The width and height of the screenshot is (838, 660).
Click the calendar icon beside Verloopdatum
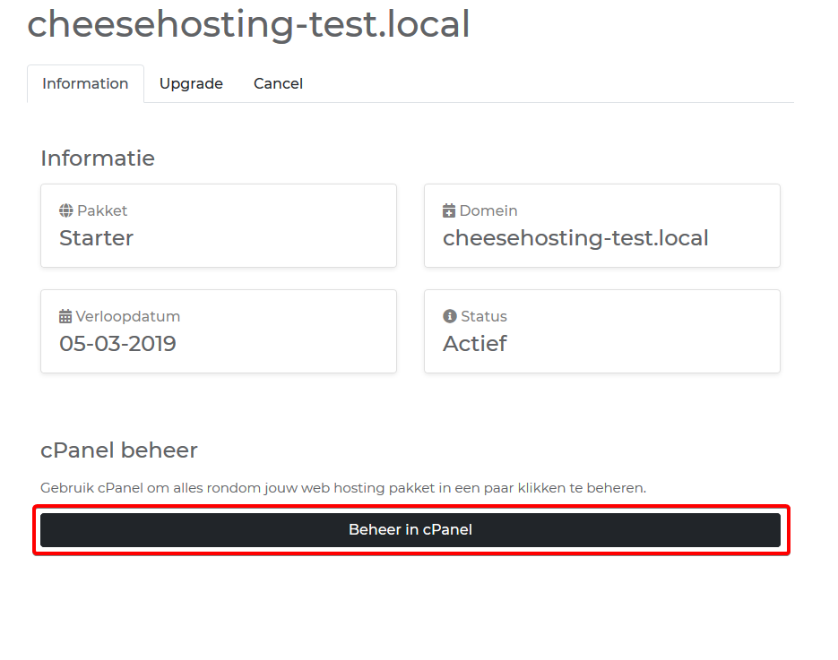tap(65, 317)
